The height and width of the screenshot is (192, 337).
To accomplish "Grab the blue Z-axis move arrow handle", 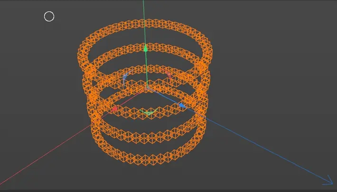I will tap(182, 106).
